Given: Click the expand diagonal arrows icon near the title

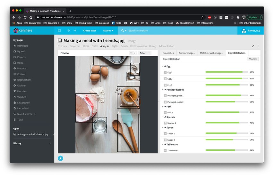Looking at the screenshot, I should point(253,46).
